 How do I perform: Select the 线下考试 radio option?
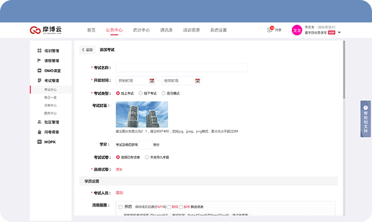coord(141,93)
